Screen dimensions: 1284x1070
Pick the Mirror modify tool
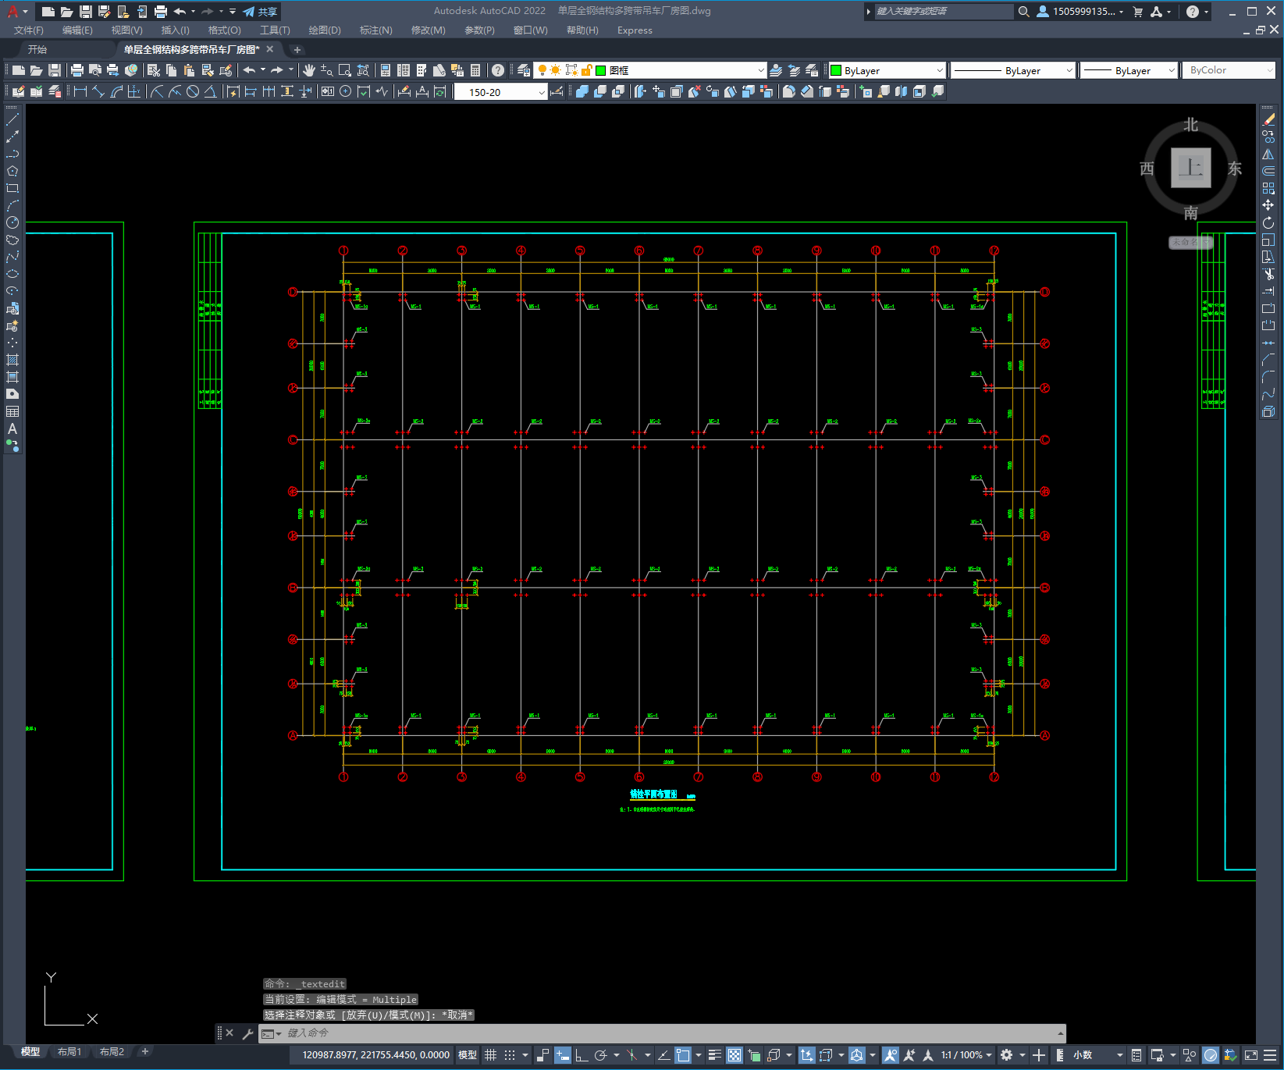pos(1268,154)
